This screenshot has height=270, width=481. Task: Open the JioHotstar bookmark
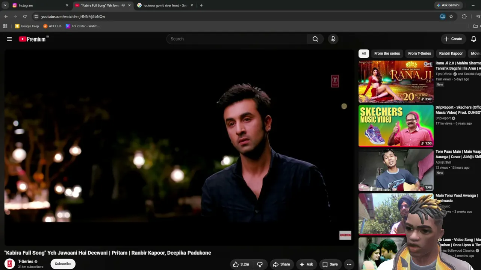[x=83, y=26]
